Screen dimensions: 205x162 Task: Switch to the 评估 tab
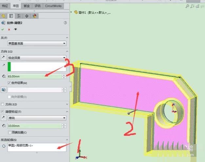(x=38, y=6)
